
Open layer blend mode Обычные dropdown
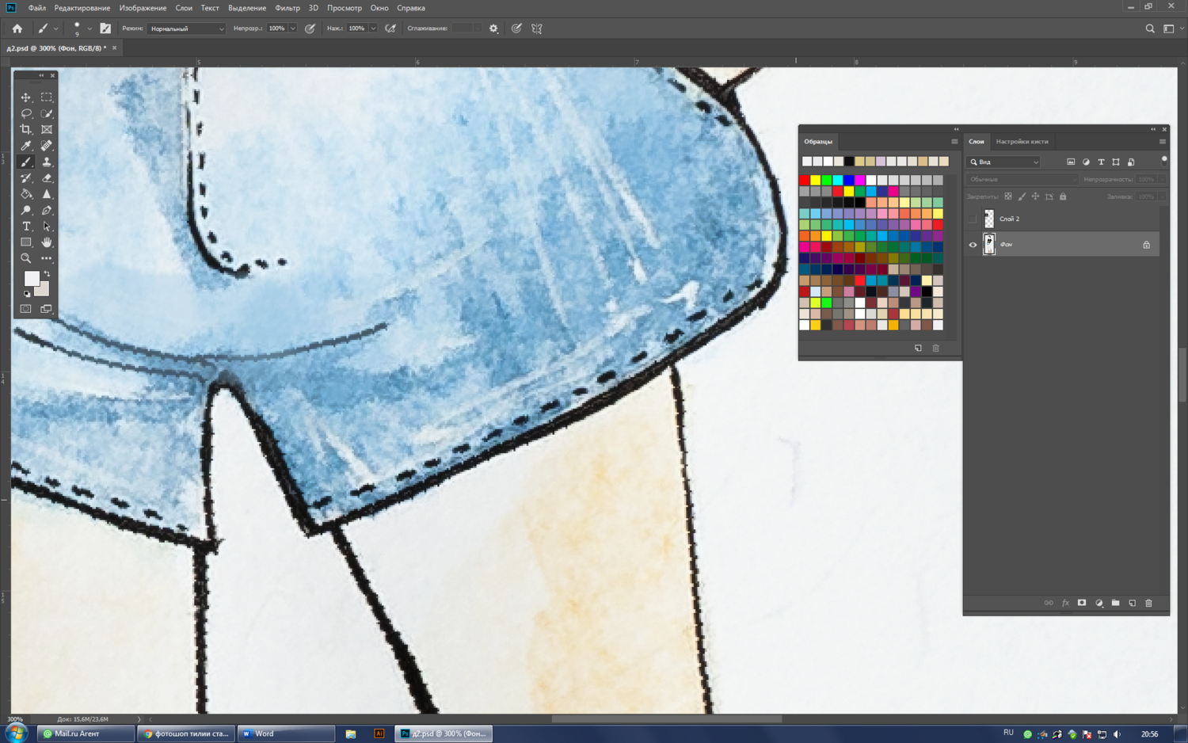click(1022, 180)
